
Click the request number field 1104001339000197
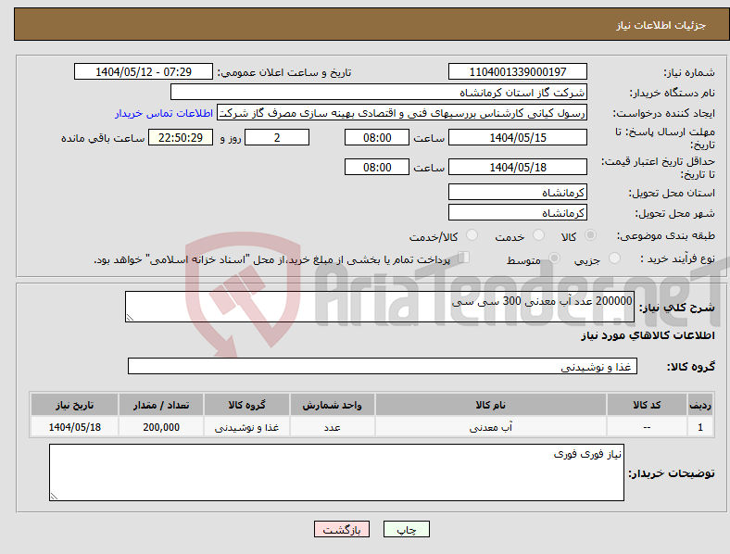(x=518, y=71)
